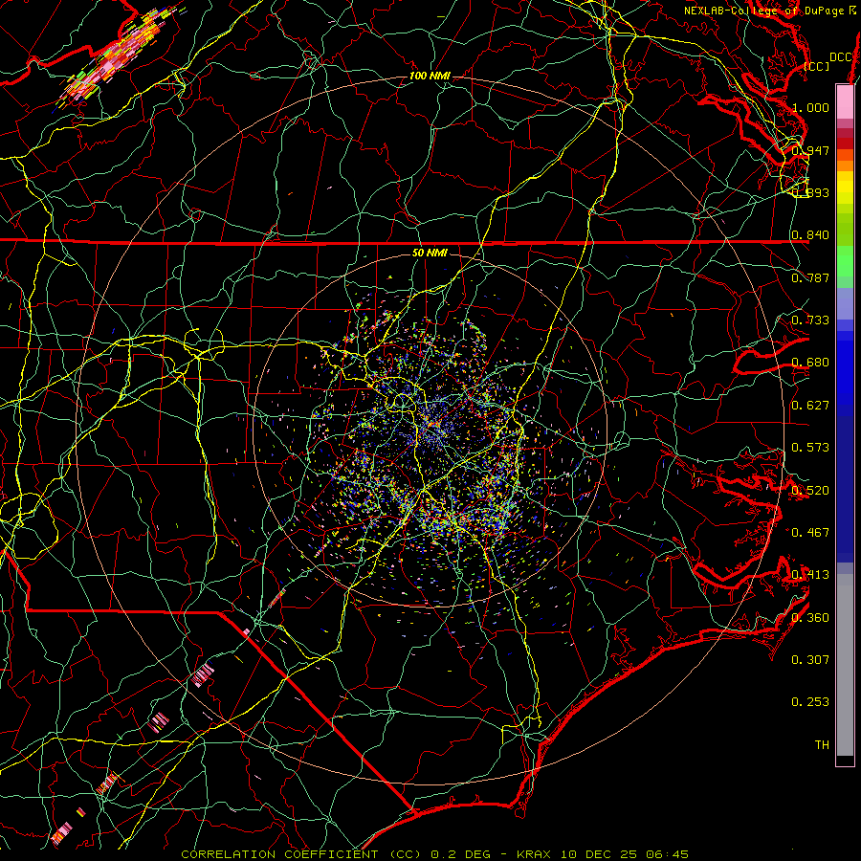Click the 100 NMI range ring label
The height and width of the screenshot is (861, 861).
430,76
